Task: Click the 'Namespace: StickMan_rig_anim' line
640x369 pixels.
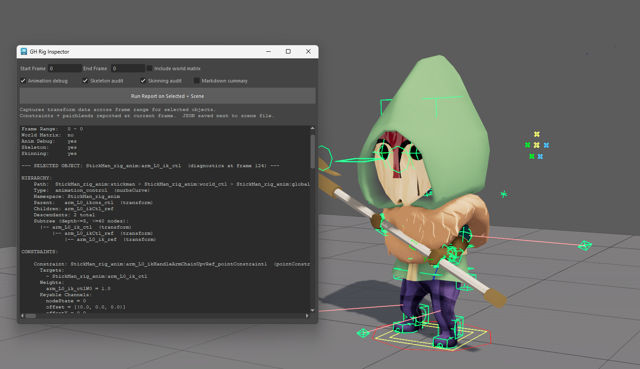Action: tap(77, 196)
